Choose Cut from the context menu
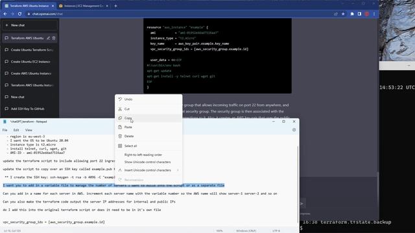The height and width of the screenshot is (233, 415). tap(148, 109)
